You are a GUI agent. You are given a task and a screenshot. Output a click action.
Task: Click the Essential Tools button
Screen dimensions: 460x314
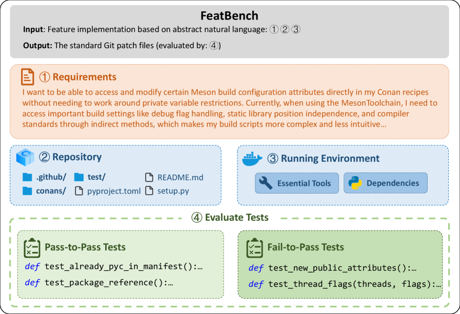point(297,183)
